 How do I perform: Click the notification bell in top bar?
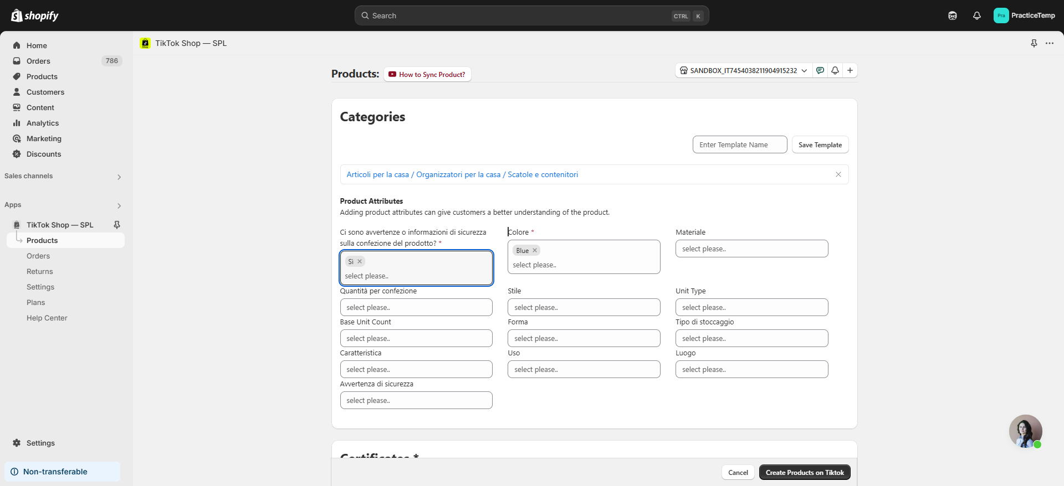tap(976, 15)
